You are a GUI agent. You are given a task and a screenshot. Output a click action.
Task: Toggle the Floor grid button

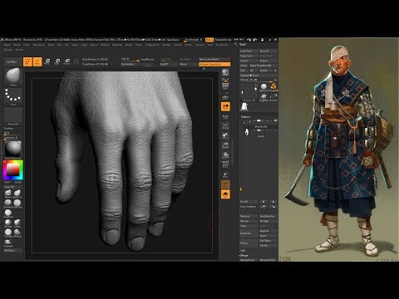pos(225,97)
